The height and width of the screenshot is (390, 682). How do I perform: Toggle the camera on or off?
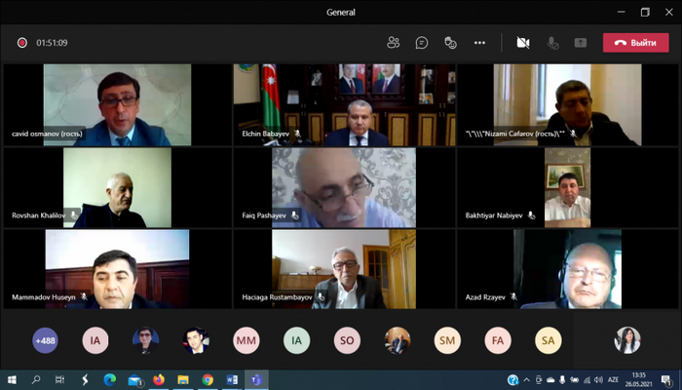tap(523, 43)
